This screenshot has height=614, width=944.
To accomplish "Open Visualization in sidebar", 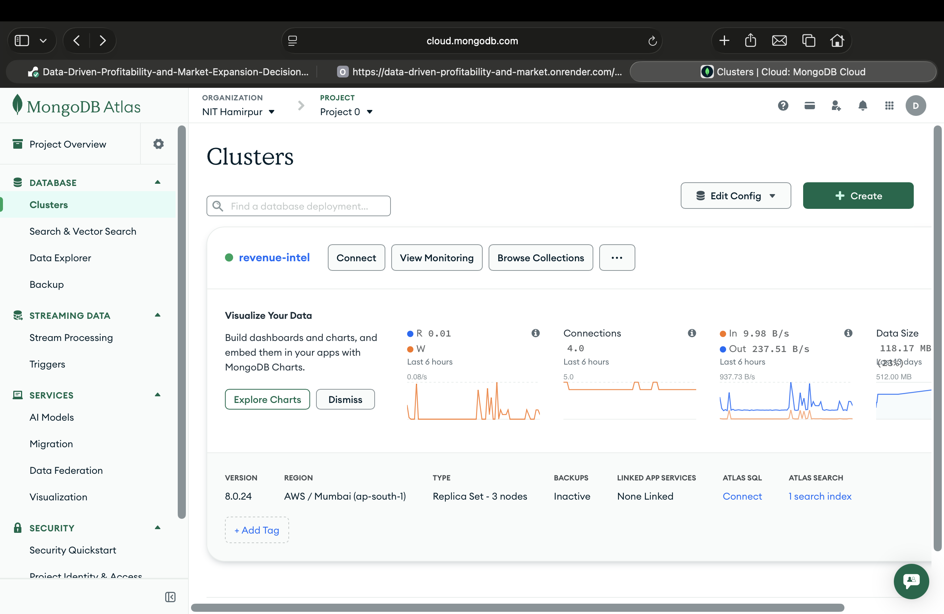I will 58,497.
